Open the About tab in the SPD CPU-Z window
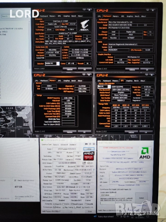The height and width of the screenshot is (222, 166). click(x=142, y=80)
